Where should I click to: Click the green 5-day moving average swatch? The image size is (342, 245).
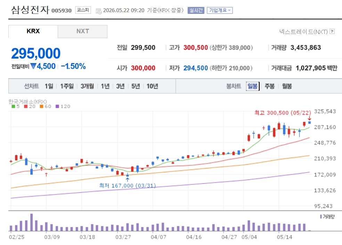coord(13,106)
